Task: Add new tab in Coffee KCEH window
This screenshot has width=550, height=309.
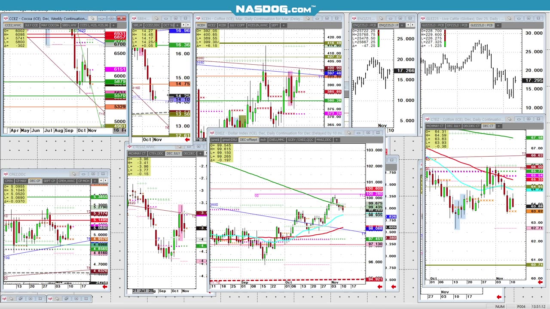Action: pos(284,25)
